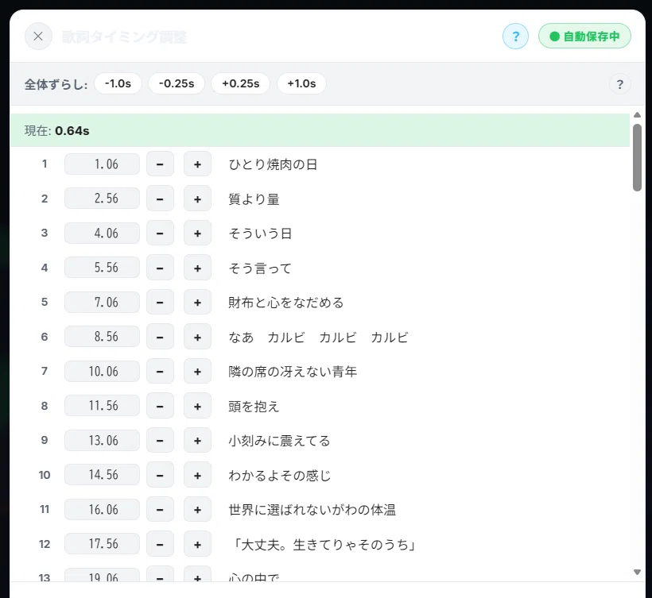The width and height of the screenshot is (652, 598).
Task: Select lyric text そう言って
Action: point(260,268)
